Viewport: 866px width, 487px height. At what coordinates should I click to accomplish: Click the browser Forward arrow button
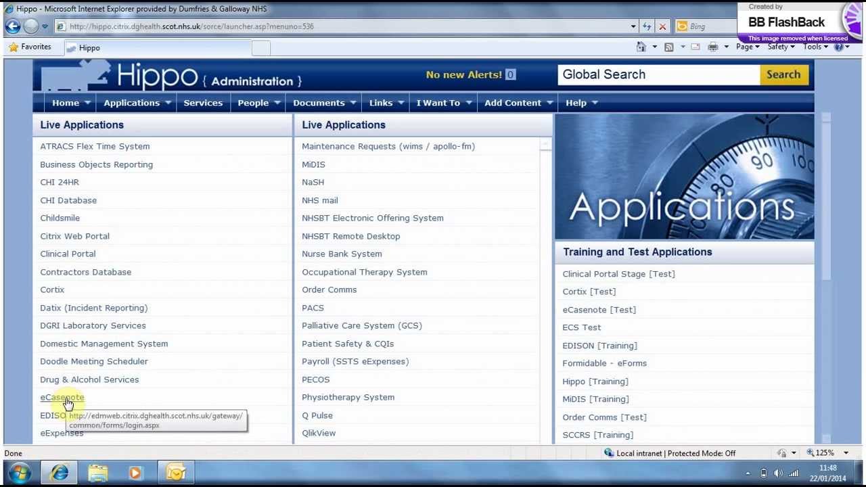tap(30, 26)
